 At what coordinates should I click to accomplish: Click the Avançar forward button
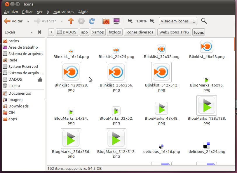pos(45,21)
